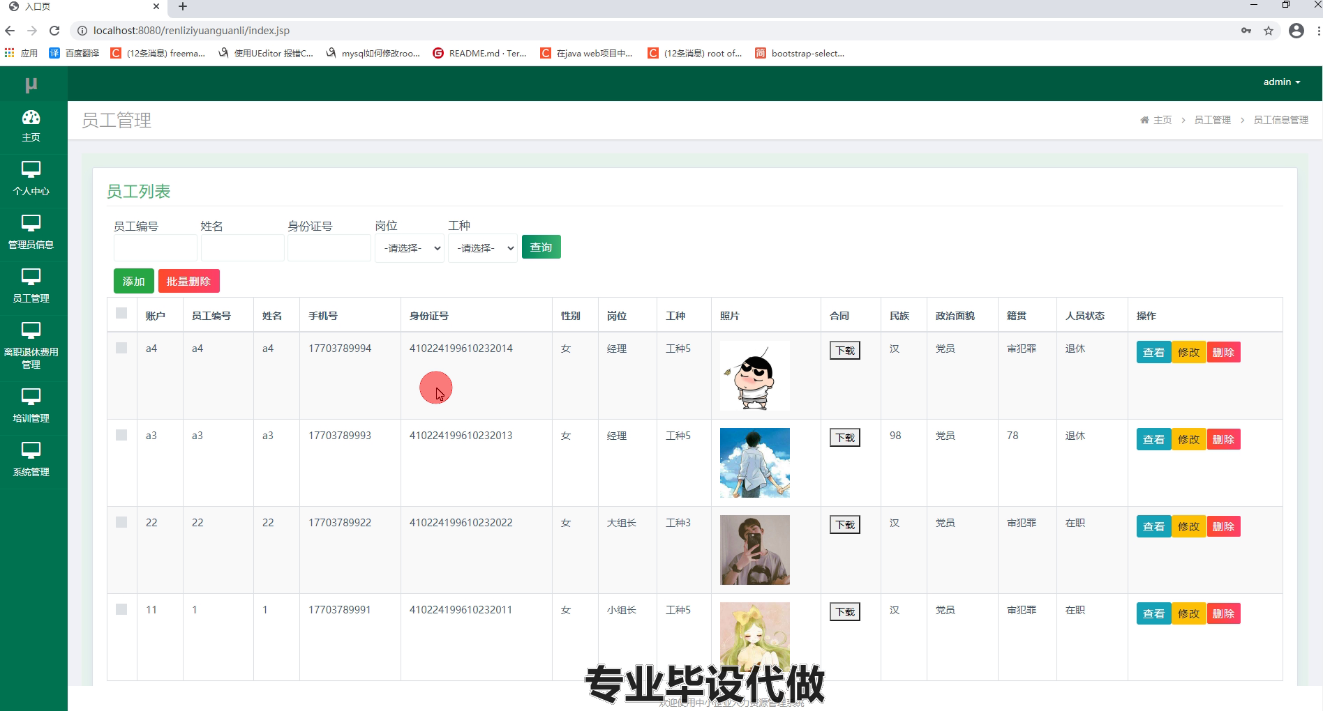The image size is (1323, 711).
Task: Click the 身份证号 search input
Action: 329,247
